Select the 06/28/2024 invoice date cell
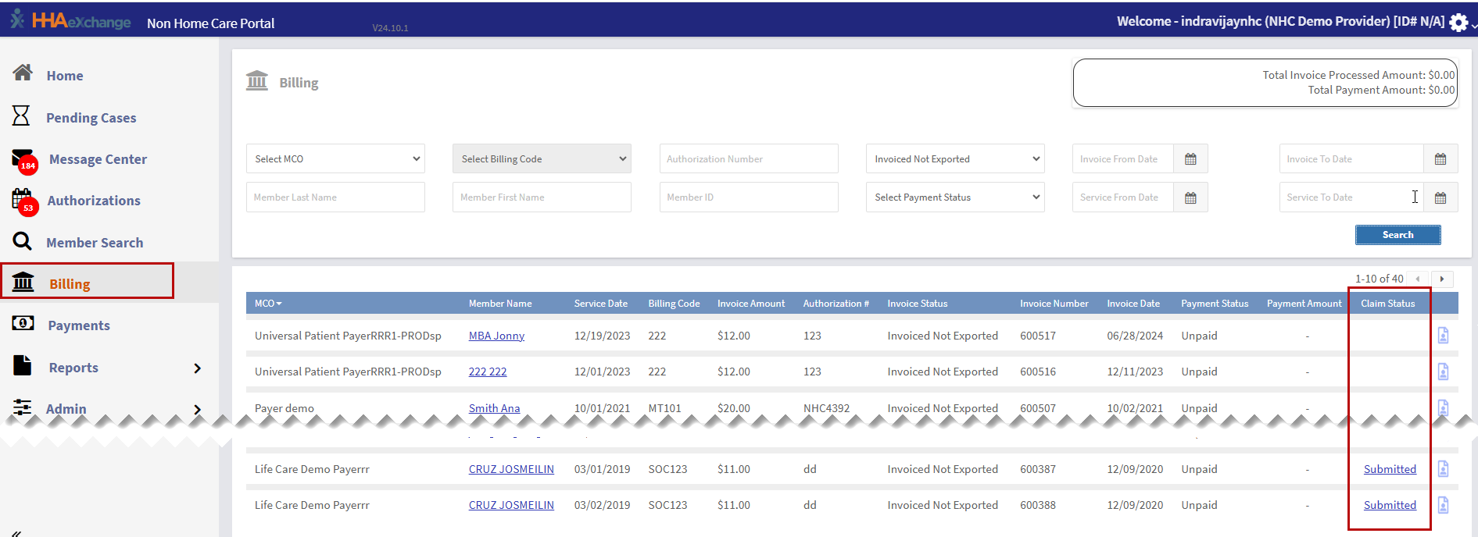Viewport: 1478px width, 537px height. click(1135, 336)
